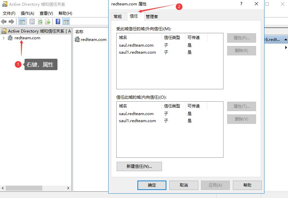Select the redteam.com tree item label
The width and height of the screenshot is (288, 198).
[x=27, y=38]
